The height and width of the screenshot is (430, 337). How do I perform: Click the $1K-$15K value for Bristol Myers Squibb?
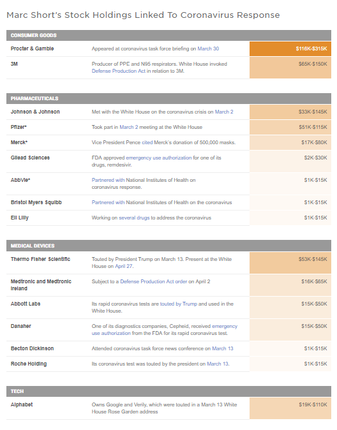(x=315, y=202)
